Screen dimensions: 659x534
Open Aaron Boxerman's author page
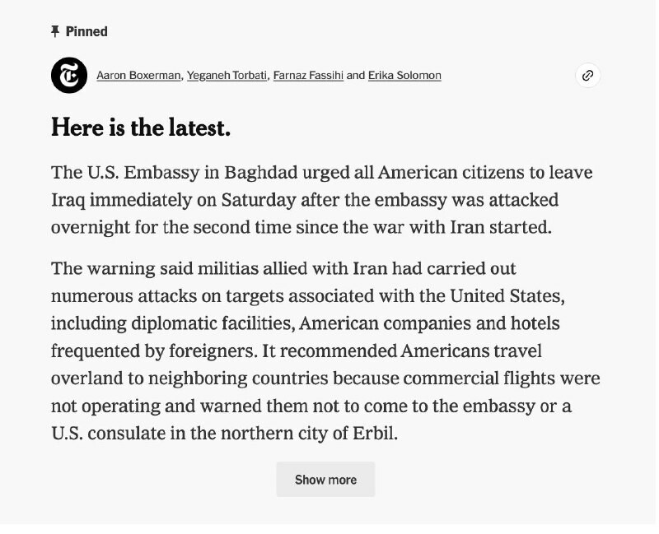(139, 76)
